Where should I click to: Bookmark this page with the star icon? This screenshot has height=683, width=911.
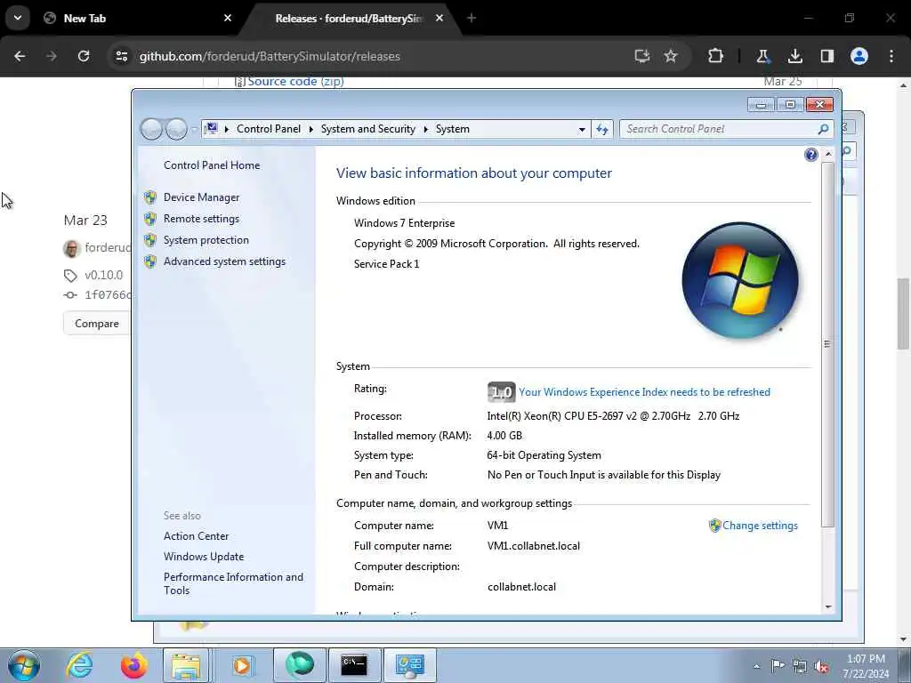tap(671, 56)
